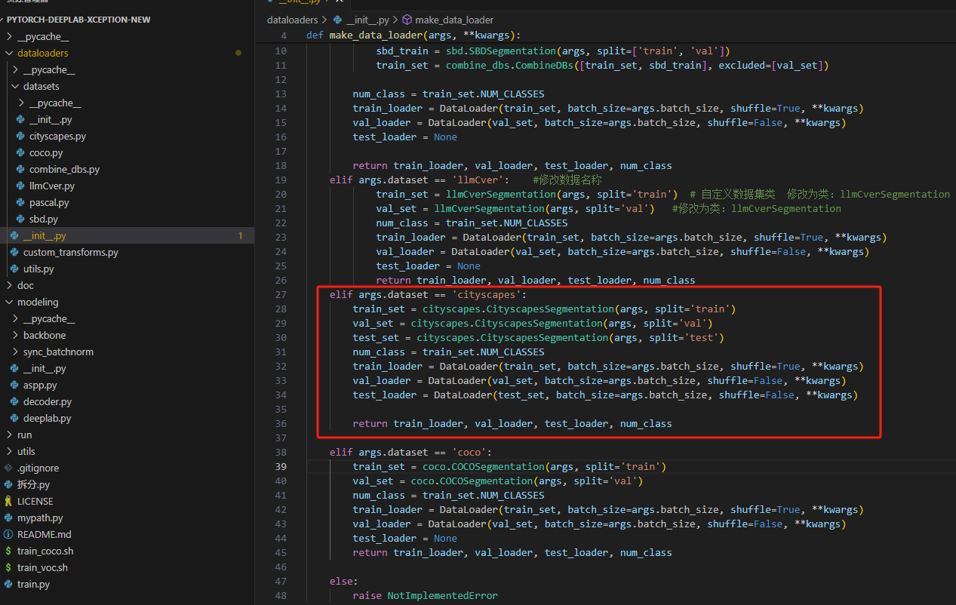Image resolution: width=956 pixels, height=605 pixels.
Task: Click the 'cityscapes' string on line 27
Action: 486,295
